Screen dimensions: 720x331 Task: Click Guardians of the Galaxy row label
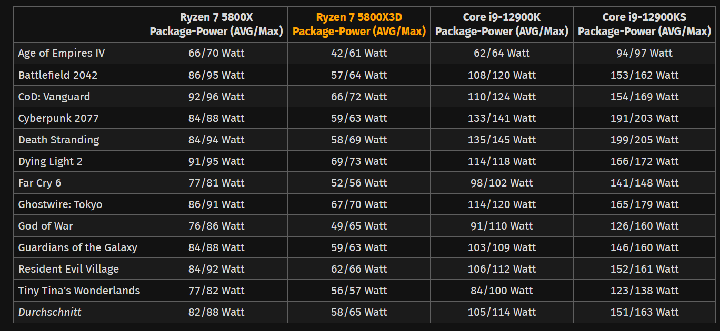pos(78,247)
